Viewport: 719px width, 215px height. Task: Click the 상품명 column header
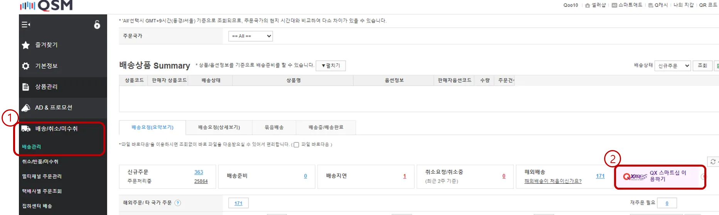coord(293,80)
